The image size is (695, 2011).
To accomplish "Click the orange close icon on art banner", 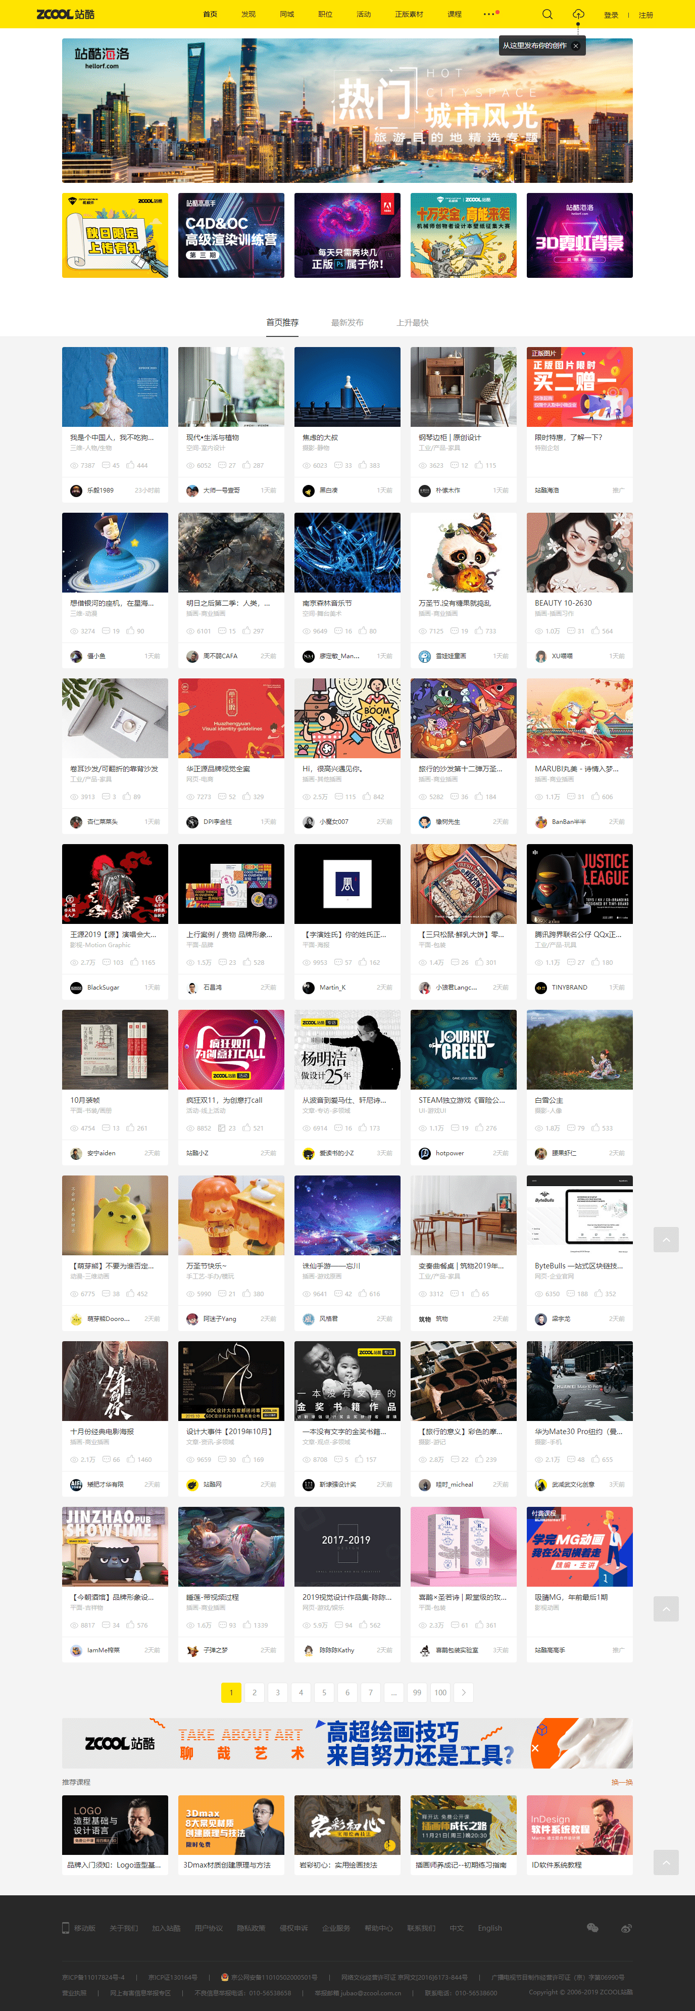I will click(535, 1748).
